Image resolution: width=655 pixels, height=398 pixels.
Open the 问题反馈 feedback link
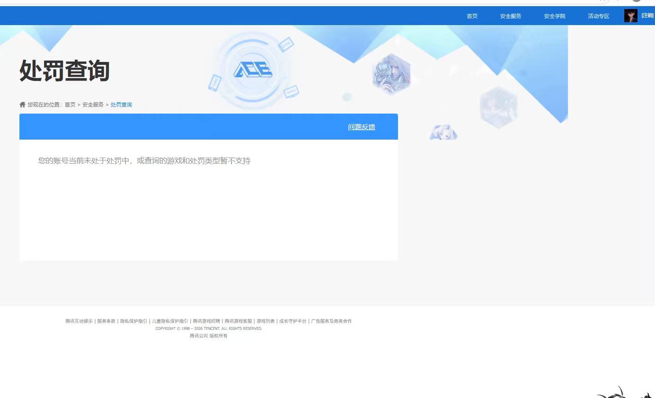(x=361, y=126)
